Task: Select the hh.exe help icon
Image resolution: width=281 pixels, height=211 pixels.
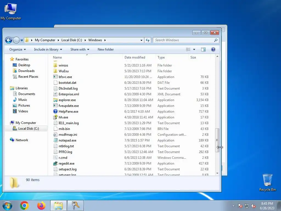Action: 55,117
